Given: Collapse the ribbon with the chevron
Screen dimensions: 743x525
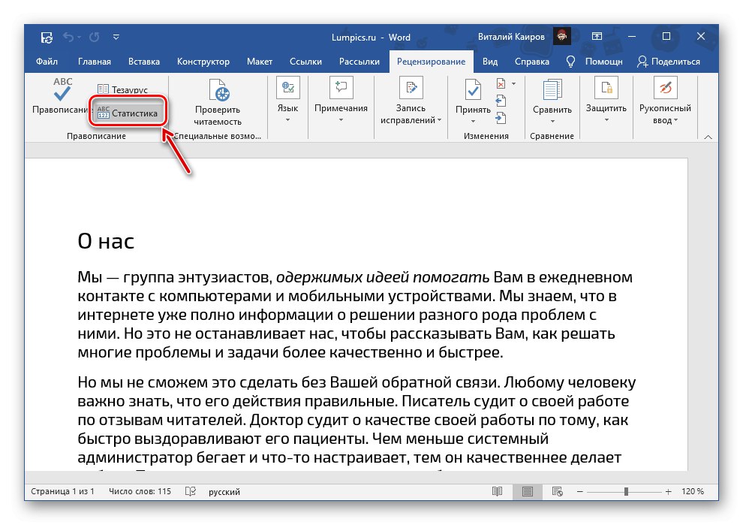Looking at the screenshot, I should [x=706, y=137].
